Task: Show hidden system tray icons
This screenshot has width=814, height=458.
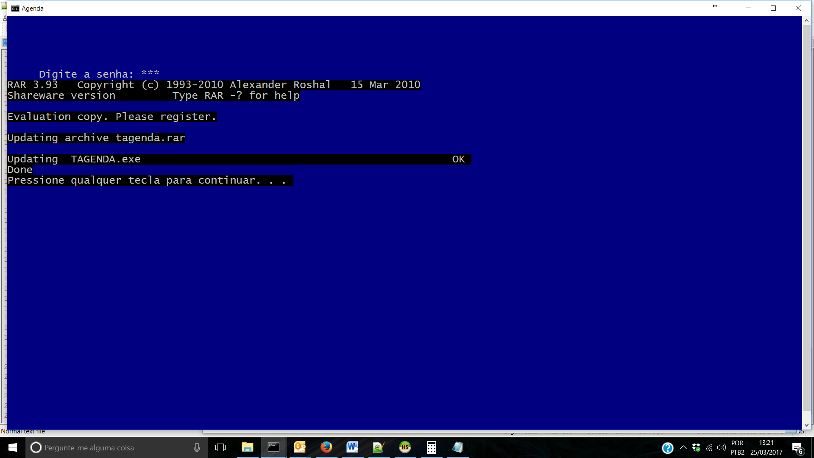Action: click(x=683, y=447)
